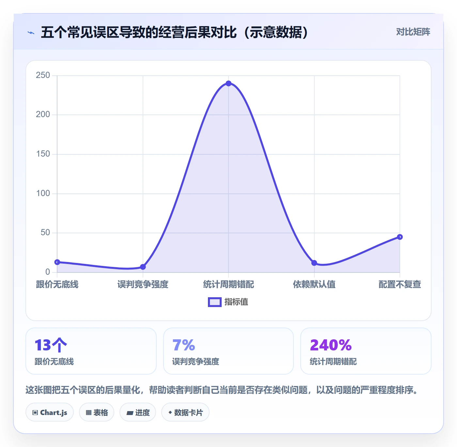Click the diamond icon in 数据卡片 tag
The height and width of the screenshot is (447, 457).
pyautogui.click(x=170, y=412)
